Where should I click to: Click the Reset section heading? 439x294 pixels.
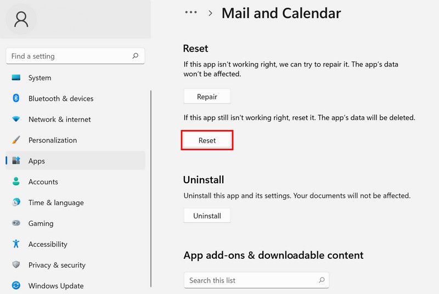click(195, 48)
